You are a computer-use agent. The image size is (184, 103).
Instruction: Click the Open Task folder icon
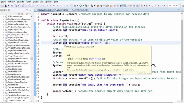pyautogui.click(x=111, y=5)
